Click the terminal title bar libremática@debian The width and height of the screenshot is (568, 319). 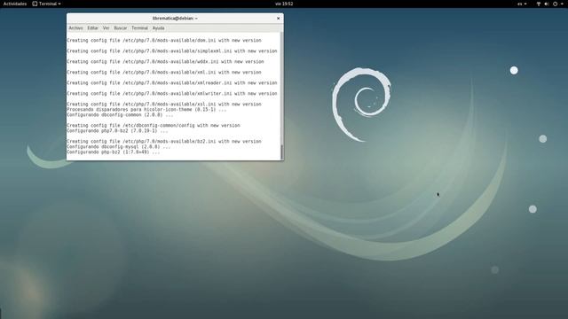tap(175, 18)
